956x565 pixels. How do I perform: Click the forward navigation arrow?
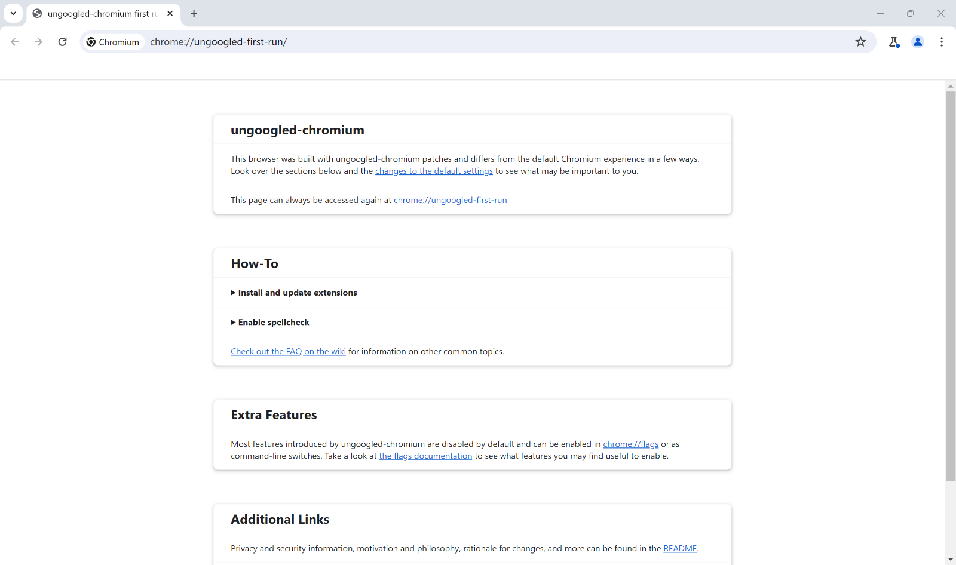click(38, 42)
